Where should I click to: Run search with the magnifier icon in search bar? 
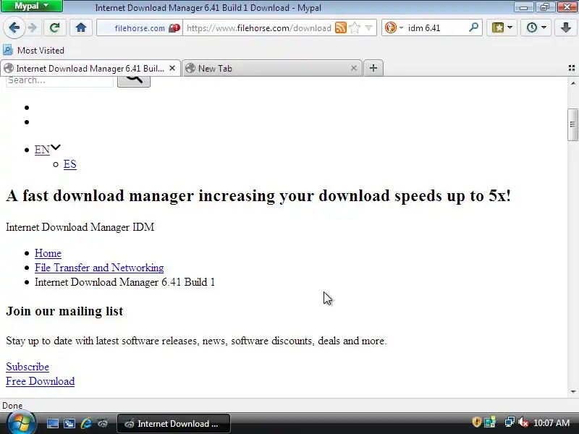[x=473, y=27]
